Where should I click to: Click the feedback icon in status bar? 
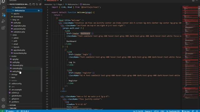(193, 111)
